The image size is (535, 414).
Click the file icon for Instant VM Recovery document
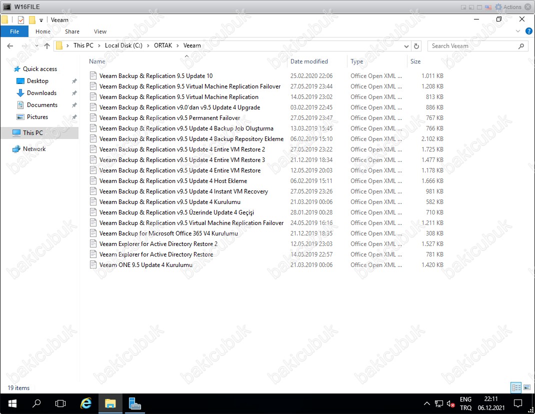93,191
